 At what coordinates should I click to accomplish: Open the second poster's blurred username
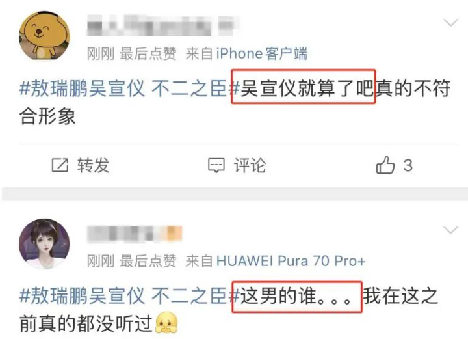(x=135, y=234)
